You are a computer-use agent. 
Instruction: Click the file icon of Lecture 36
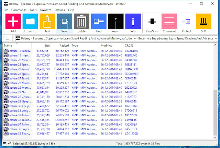point(5,134)
